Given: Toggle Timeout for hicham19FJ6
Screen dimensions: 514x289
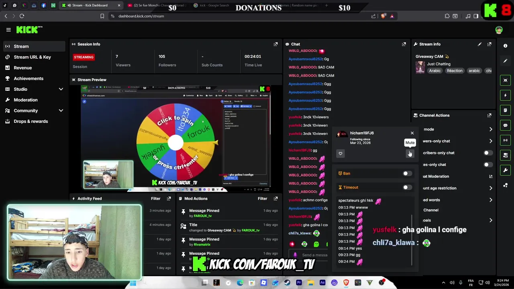Looking at the screenshot, I should point(407,187).
